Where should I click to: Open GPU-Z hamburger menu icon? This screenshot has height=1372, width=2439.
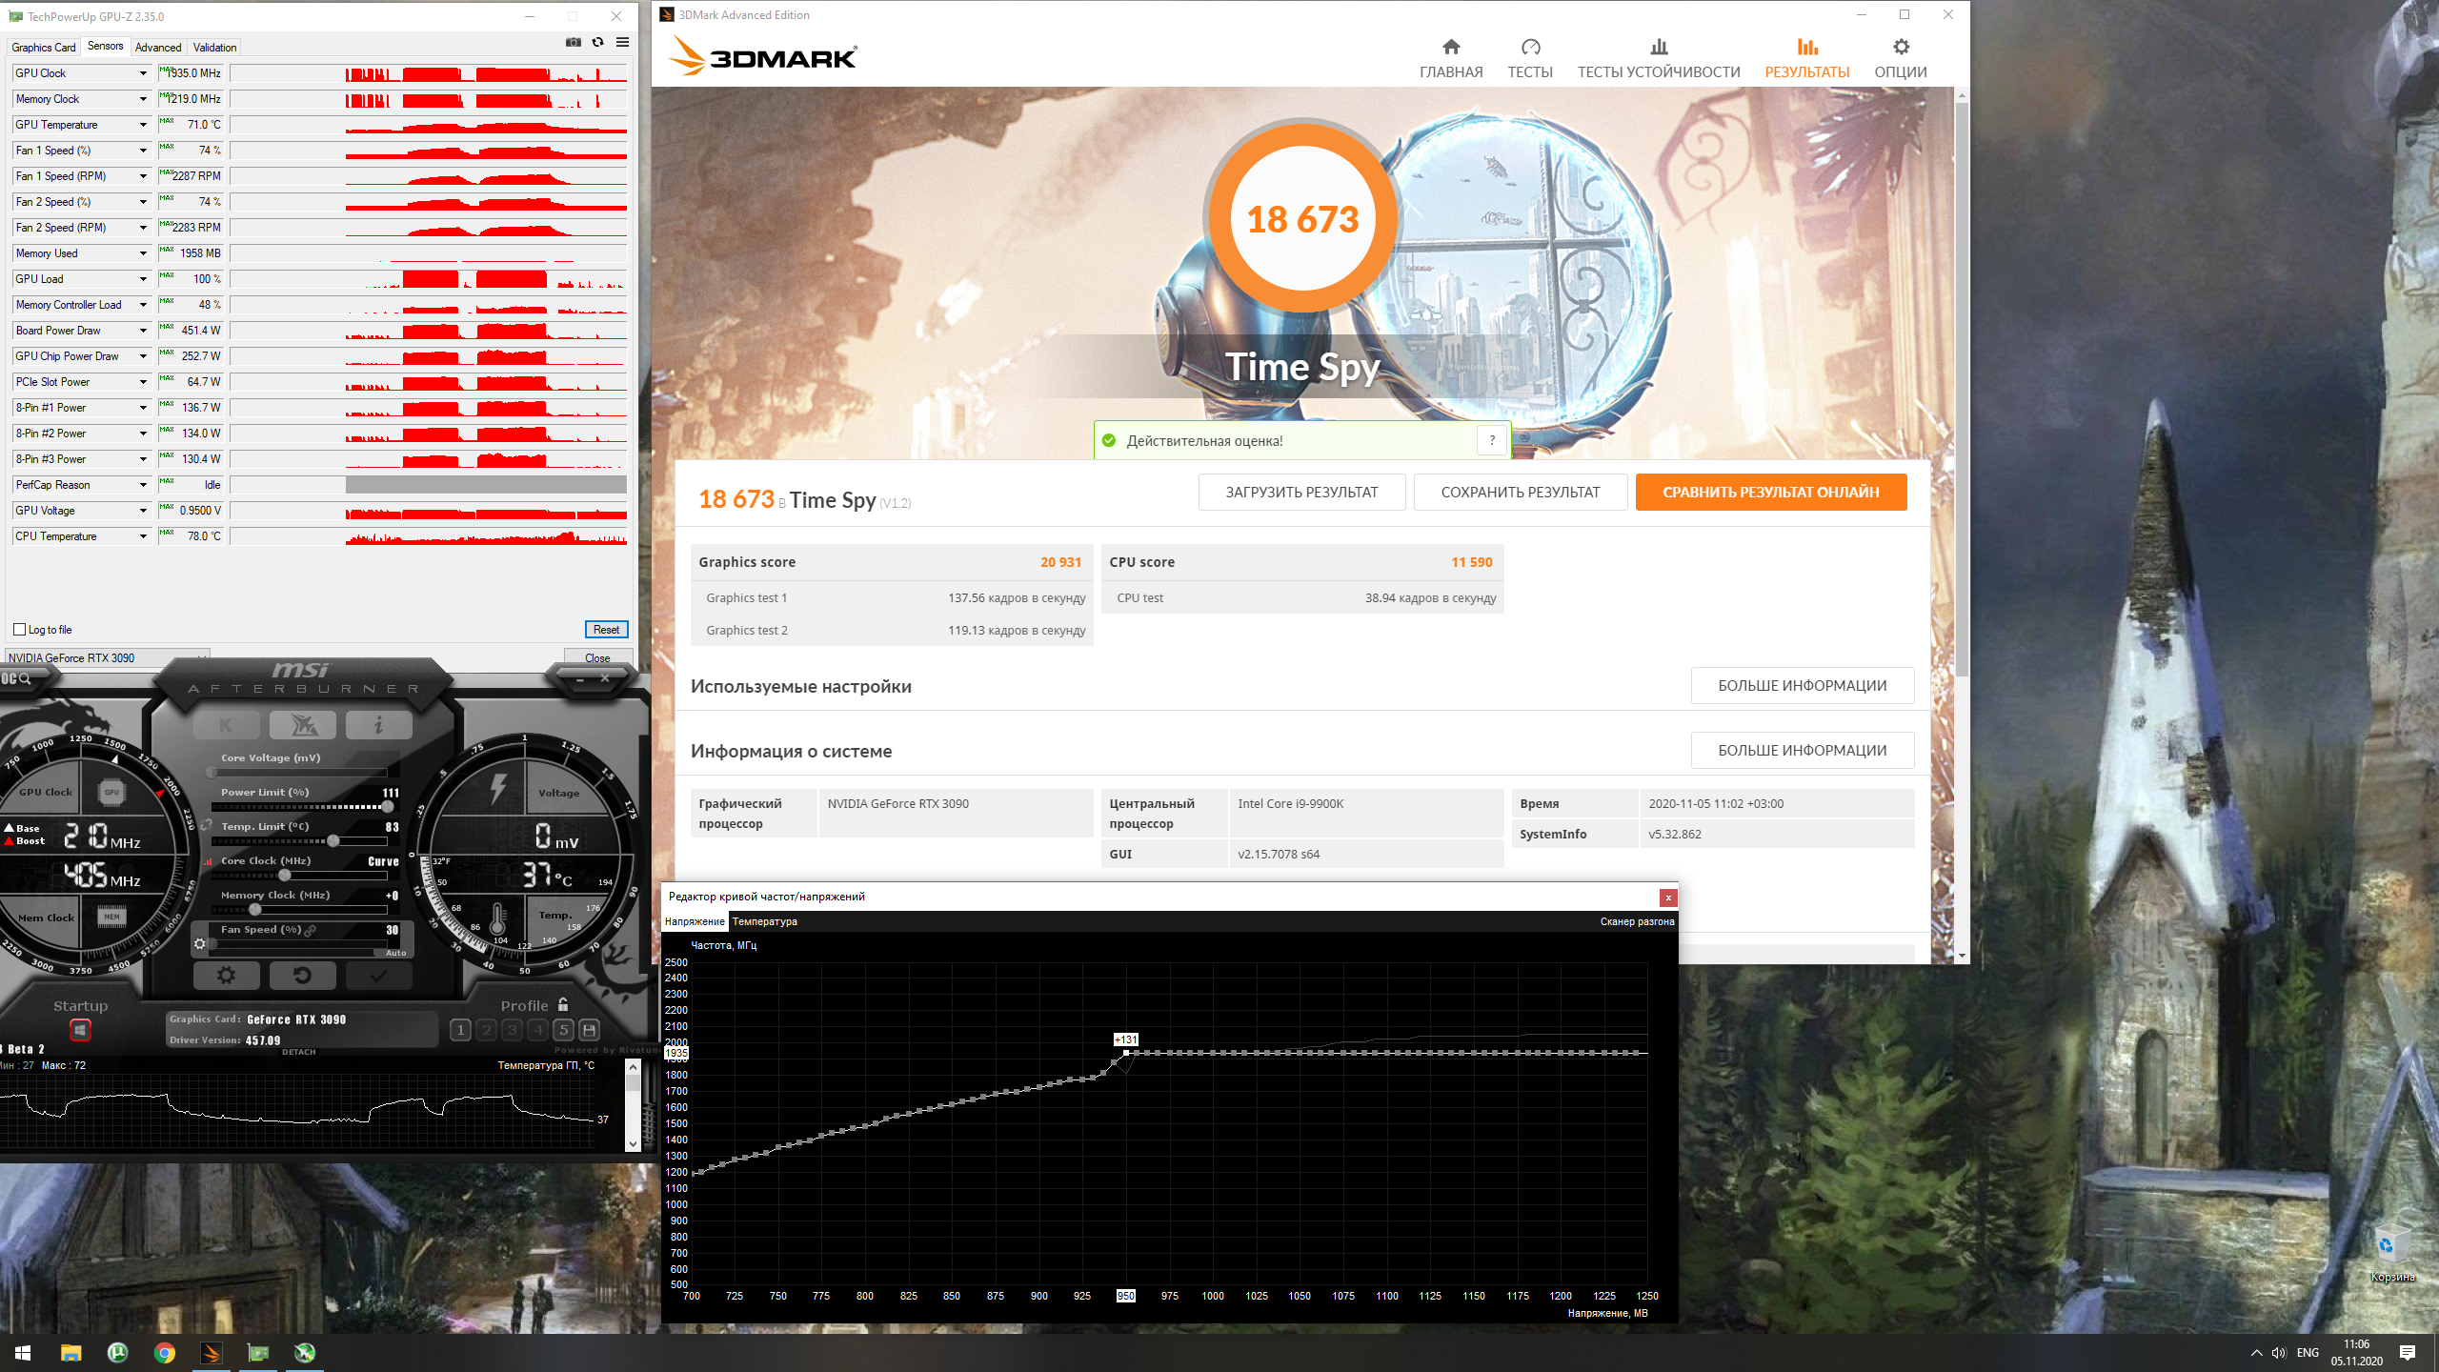pos(622,42)
